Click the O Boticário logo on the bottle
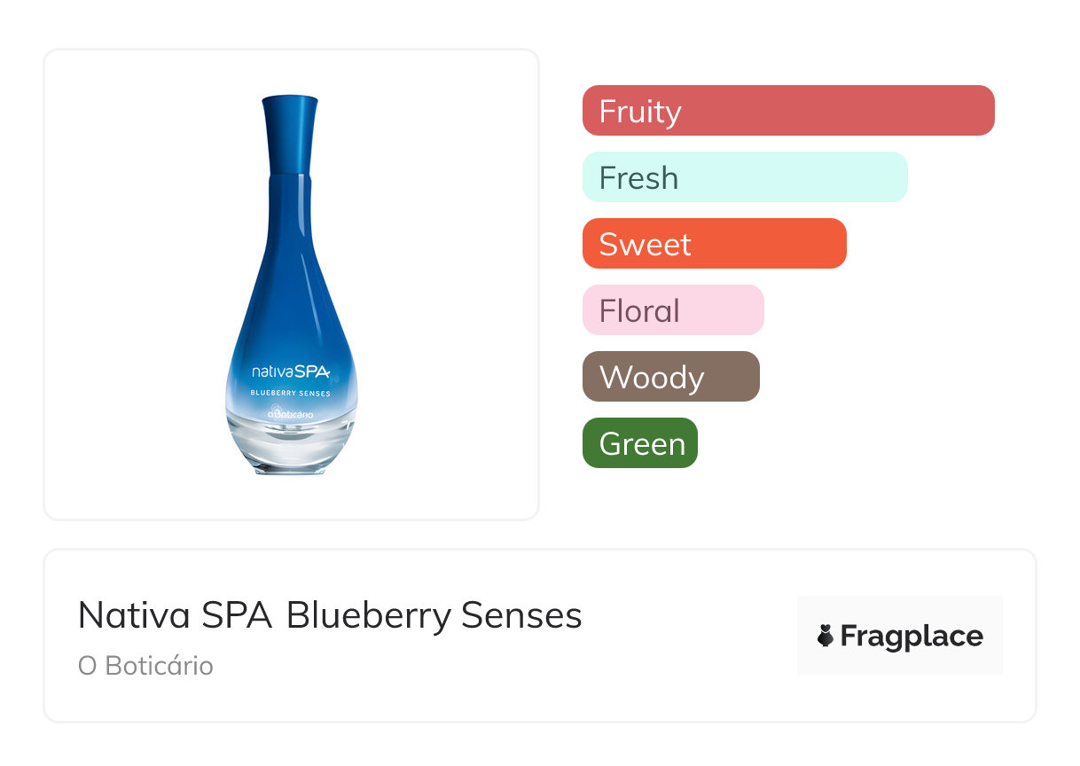 point(291,412)
